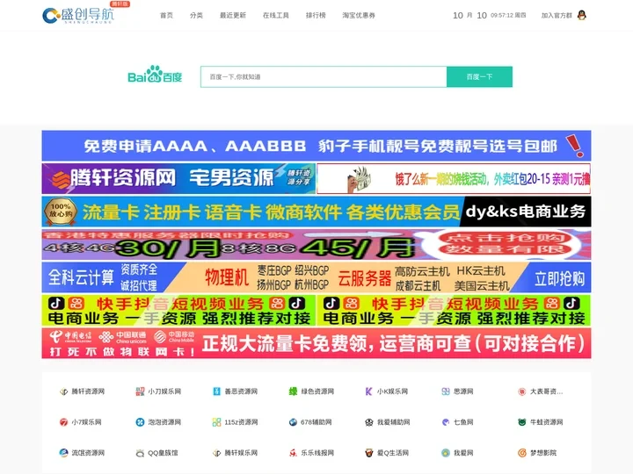Open the right 快手抖音短视频业务 banner
Screen dimensions: 633x474
pyautogui.click(x=454, y=311)
